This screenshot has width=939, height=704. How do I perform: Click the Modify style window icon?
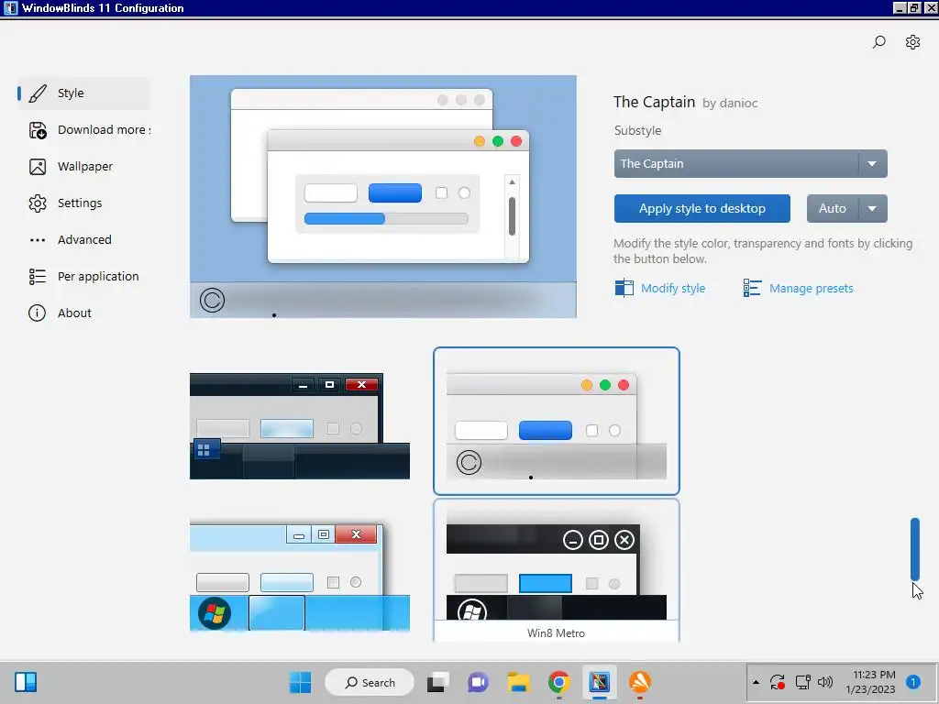(x=624, y=288)
